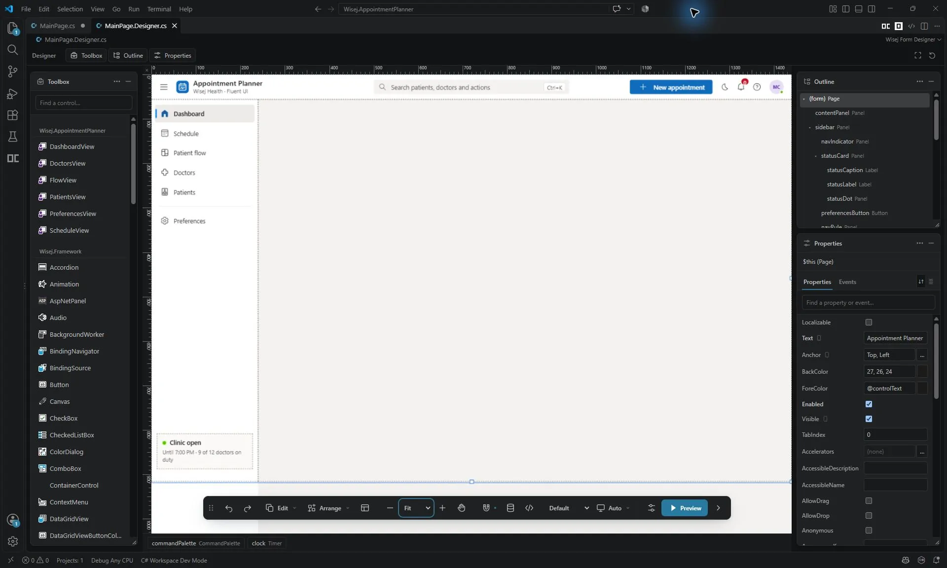Open the notifications bell in app header
Screen dimensions: 947x568
741,87
